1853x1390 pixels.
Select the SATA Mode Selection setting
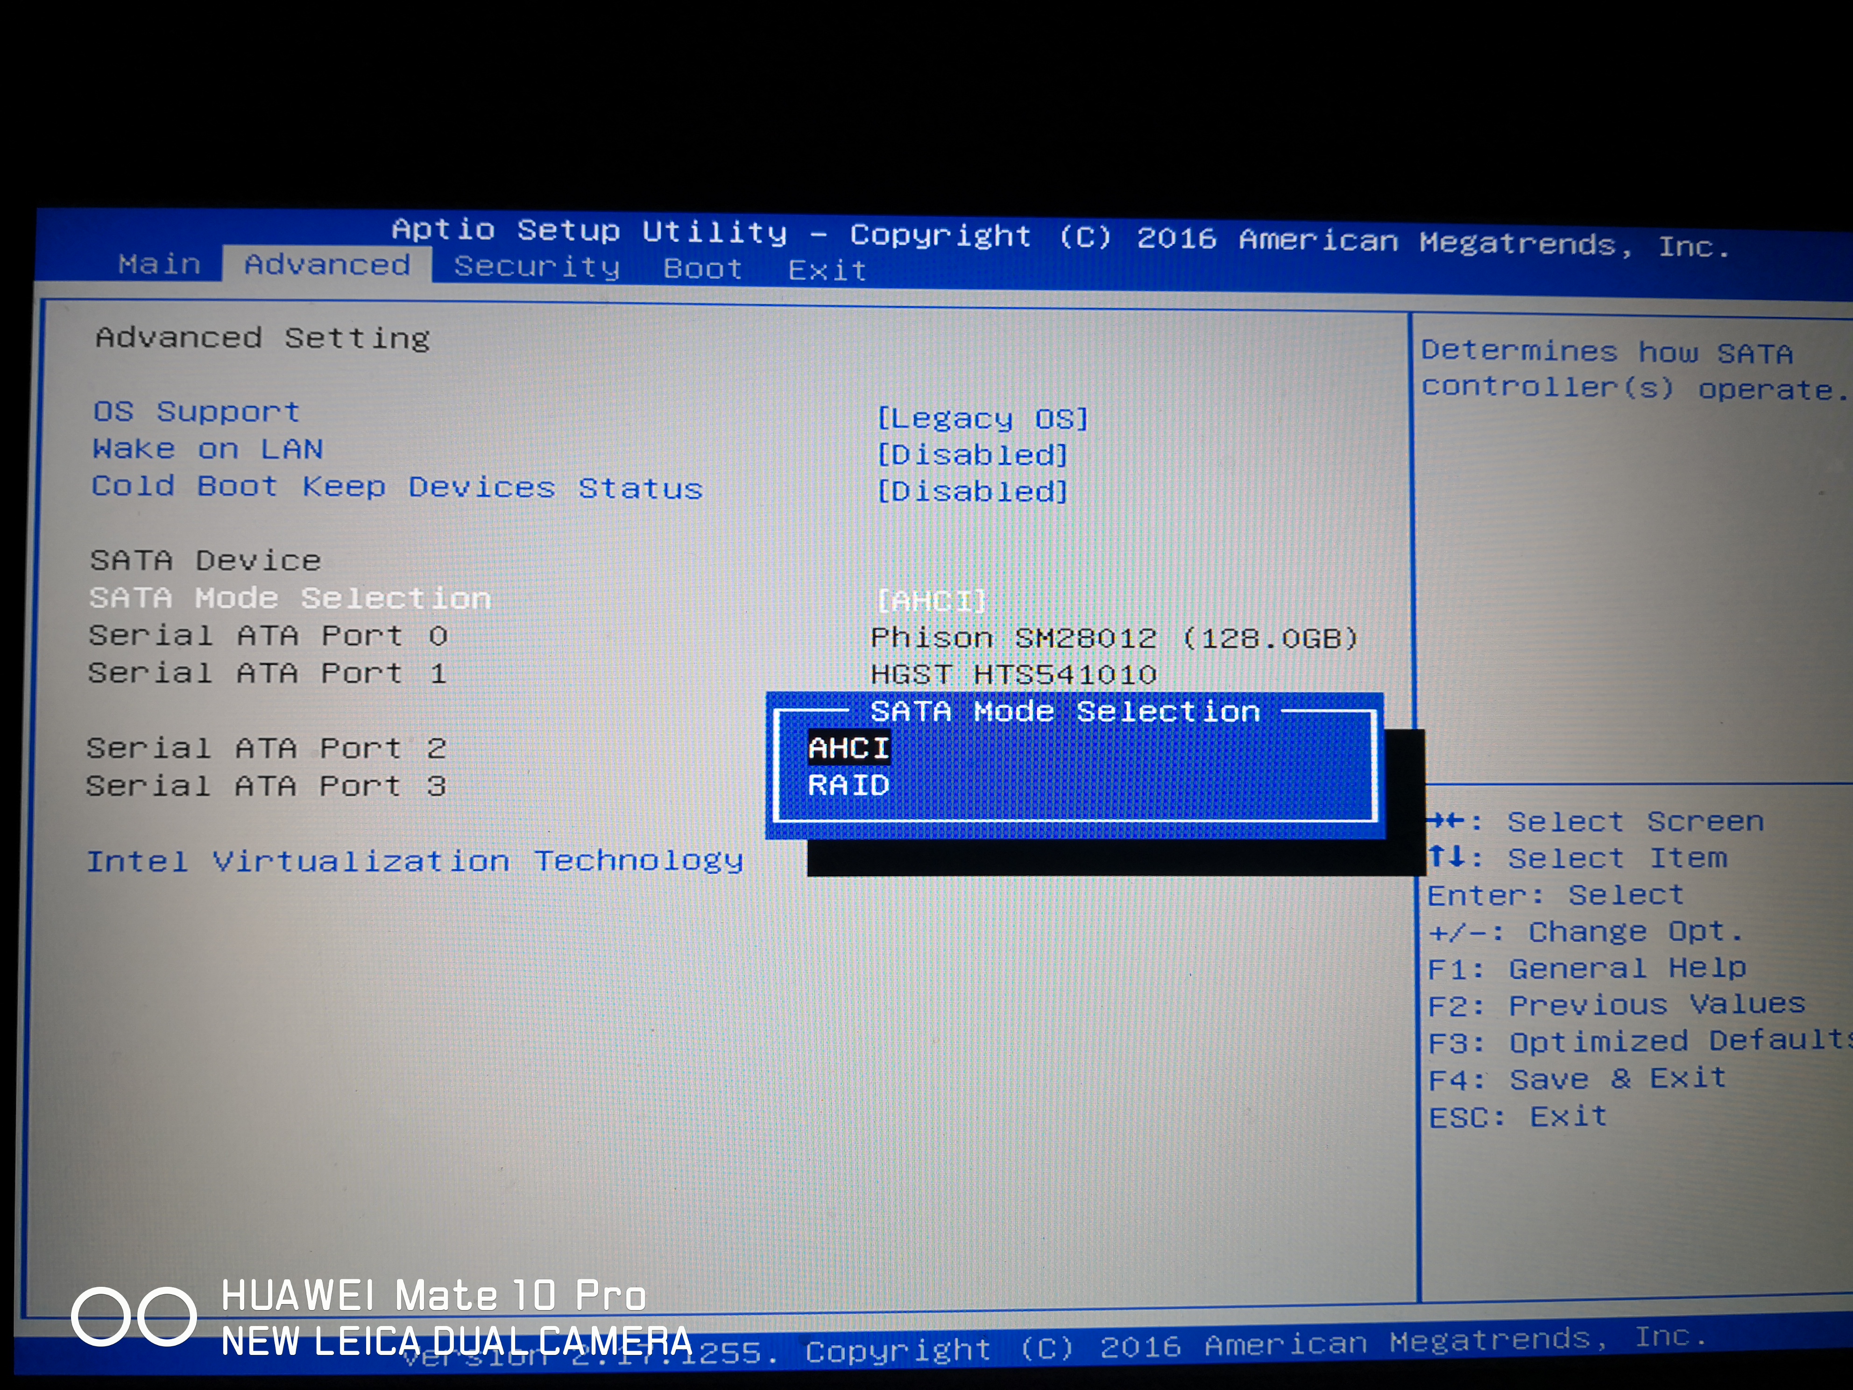290,598
